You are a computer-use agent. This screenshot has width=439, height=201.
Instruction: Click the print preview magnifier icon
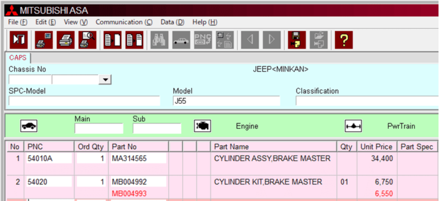[x=87, y=40]
